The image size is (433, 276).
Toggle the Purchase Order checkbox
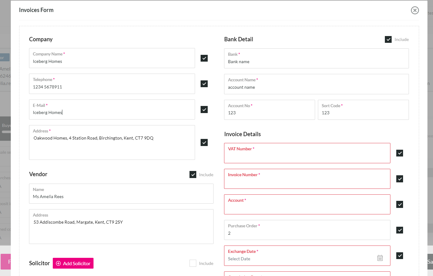(x=400, y=230)
